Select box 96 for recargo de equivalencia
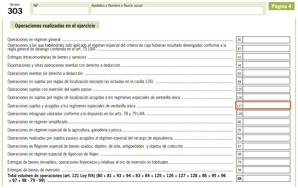 [x=266, y=138]
